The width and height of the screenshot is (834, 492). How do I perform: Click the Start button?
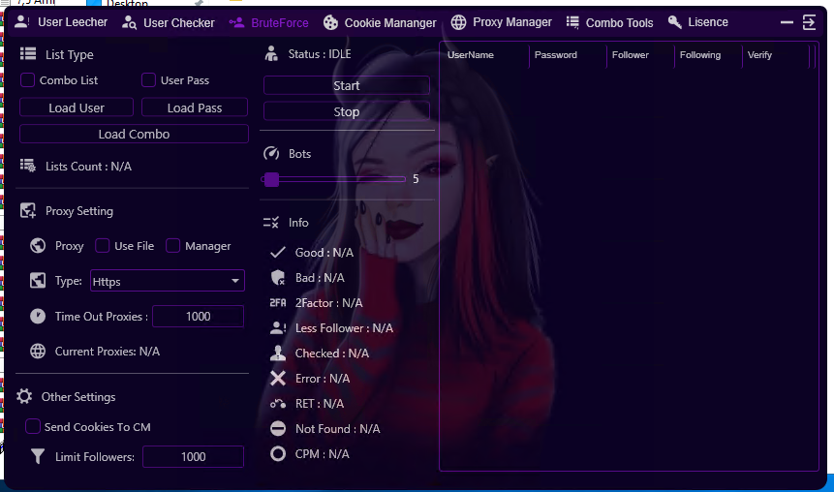[x=346, y=85]
